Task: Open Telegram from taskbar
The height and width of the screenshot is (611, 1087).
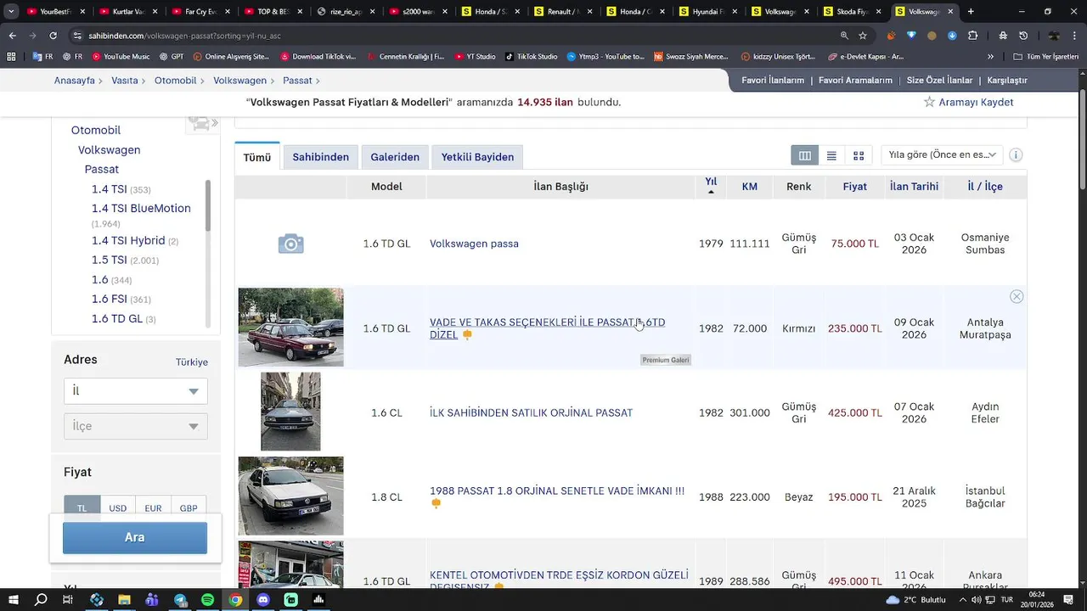Action: pyautogui.click(x=180, y=600)
